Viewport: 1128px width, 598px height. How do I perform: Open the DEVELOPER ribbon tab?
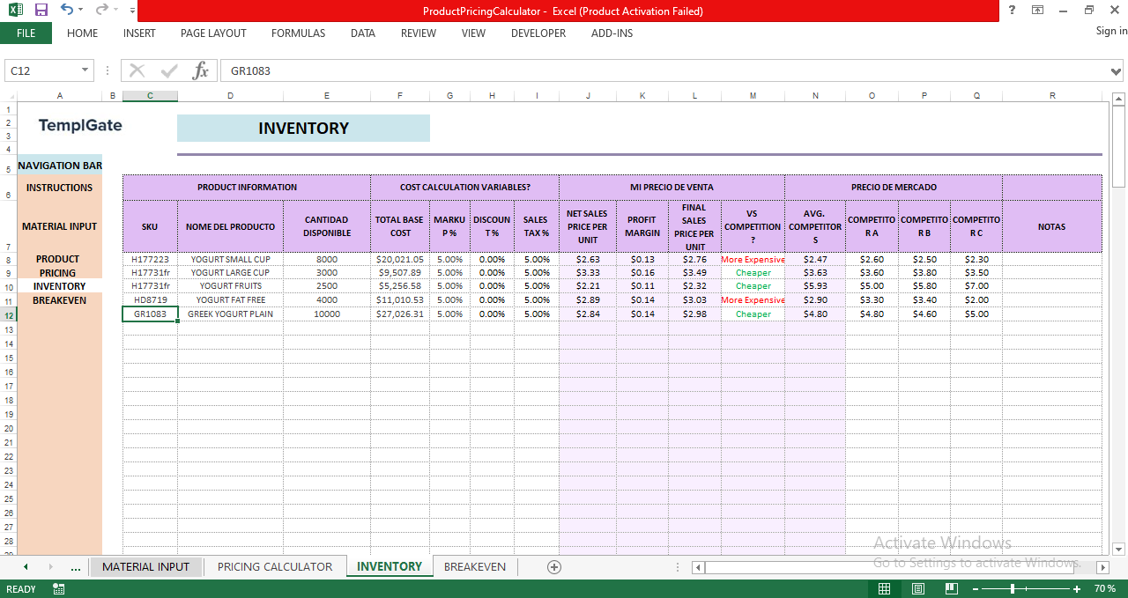(538, 33)
